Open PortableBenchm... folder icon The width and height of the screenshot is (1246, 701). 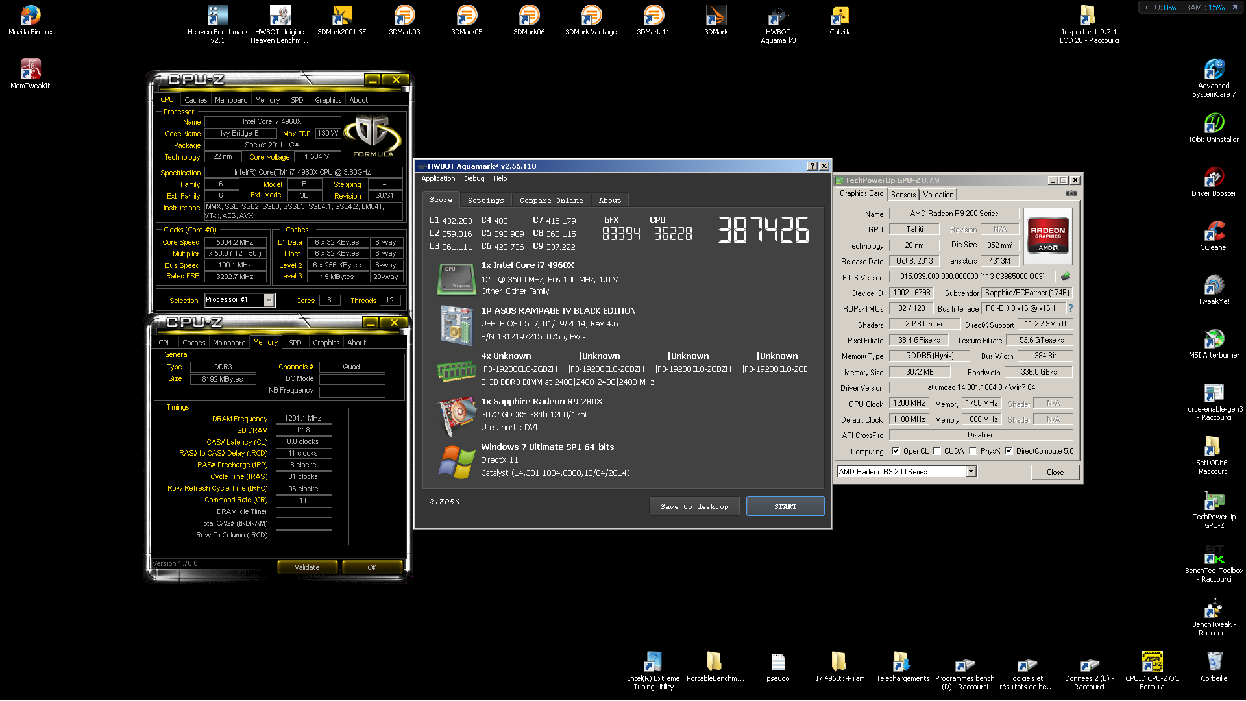[716, 667]
